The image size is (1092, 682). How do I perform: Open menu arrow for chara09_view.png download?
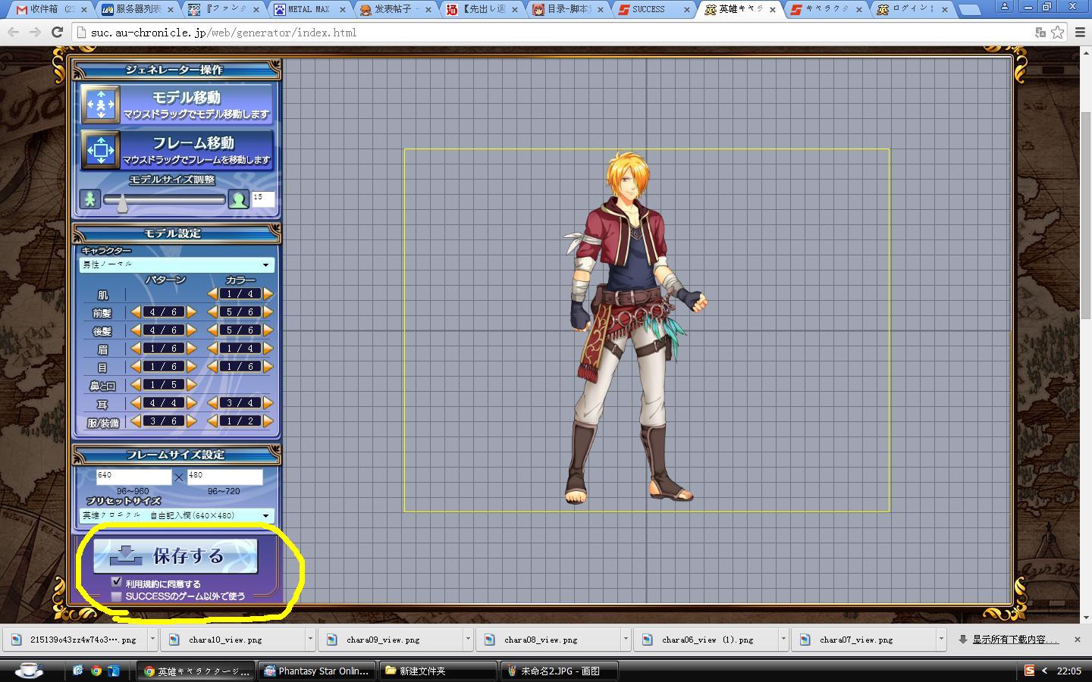[x=467, y=640]
